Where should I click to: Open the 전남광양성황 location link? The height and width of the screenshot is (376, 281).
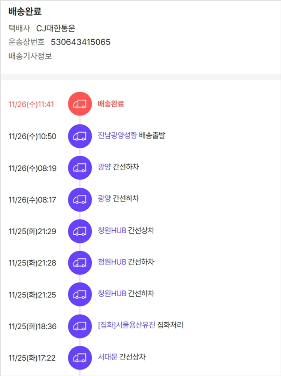coord(117,135)
